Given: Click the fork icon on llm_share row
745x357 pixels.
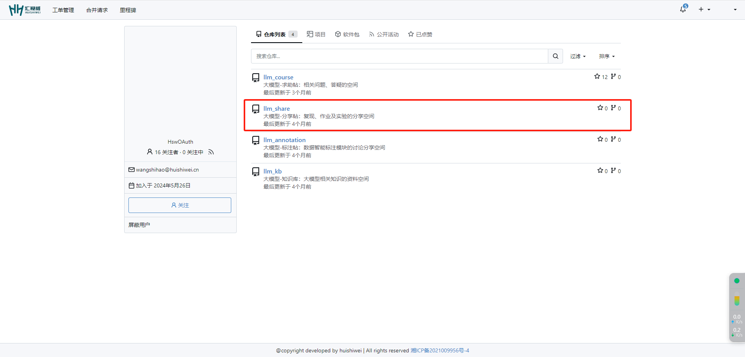Looking at the screenshot, I should [613, 108].
